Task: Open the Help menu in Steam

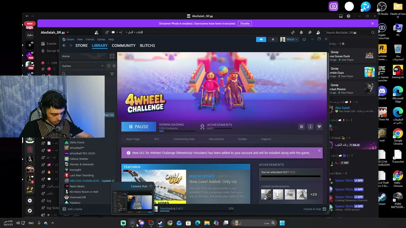Action: point(111,40)
